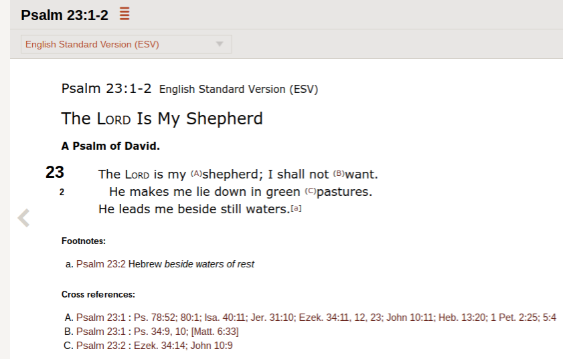Click Psalm 23:2 link in Footnotes
The height and width of the screenshot is (359, 563).
pyautogui.click(x=101, y=264)
